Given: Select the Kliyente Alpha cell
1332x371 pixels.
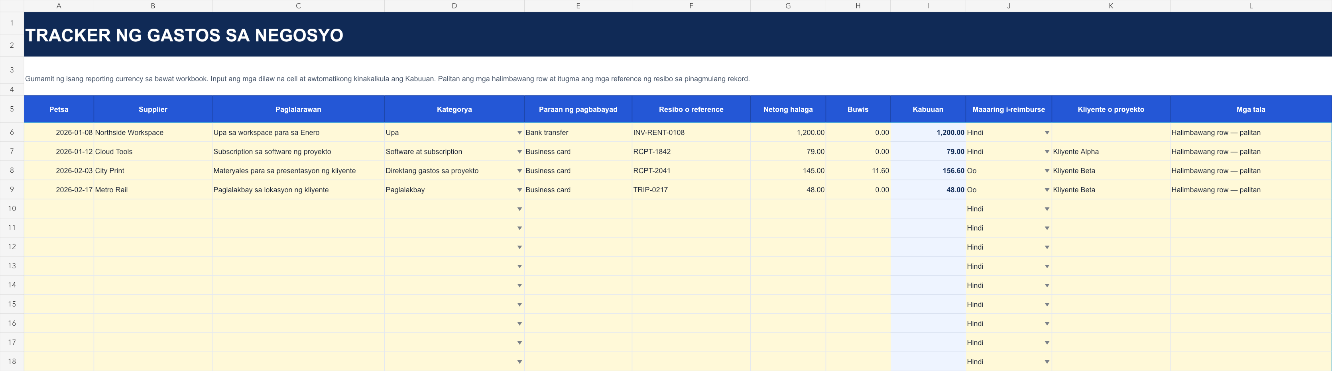Looking at the screenshot, I should click(x=1111, y=152).
